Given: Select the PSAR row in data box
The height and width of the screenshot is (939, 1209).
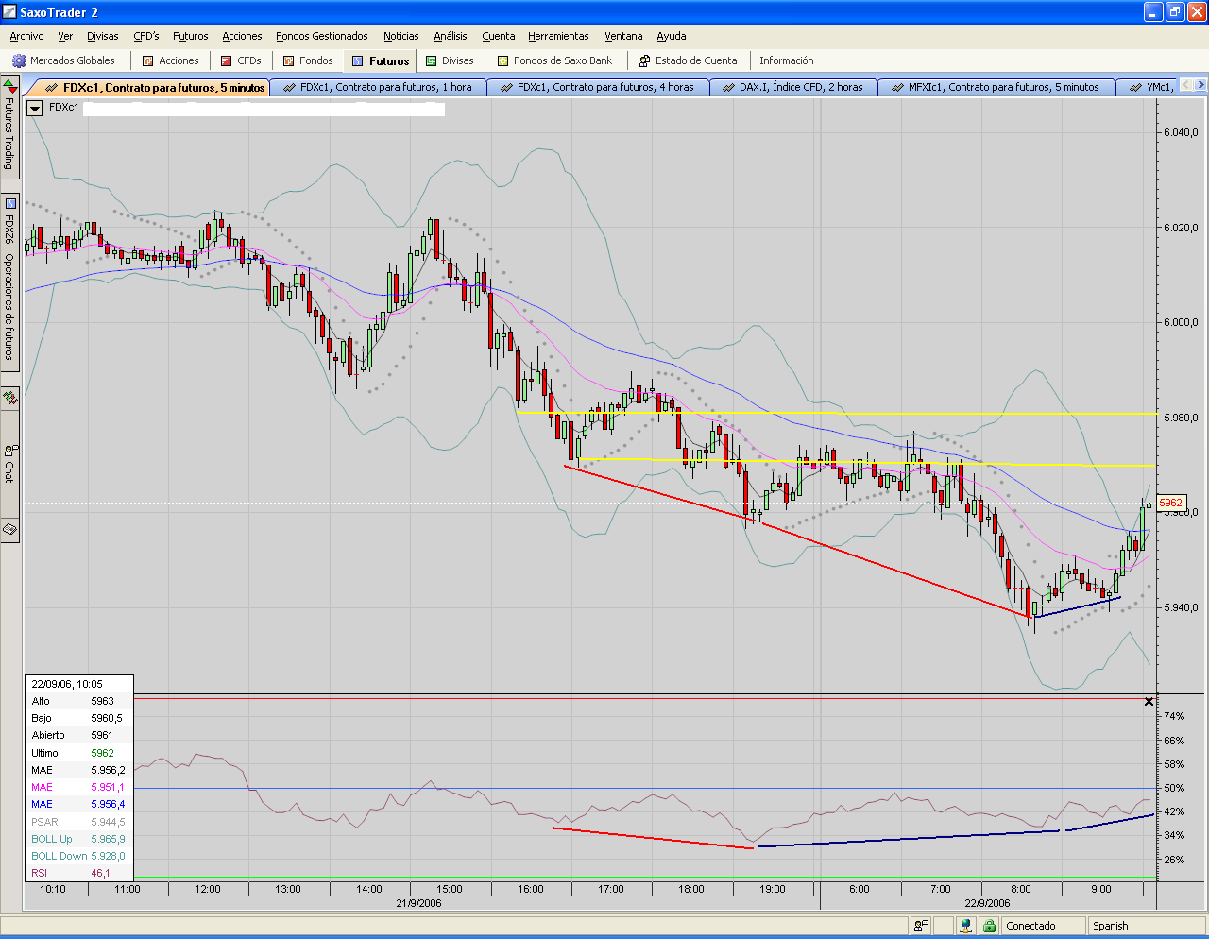Looking at the screenshot, I should point(79,822).
